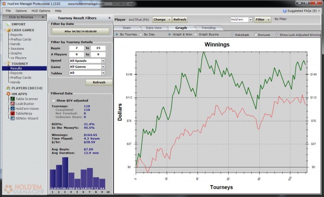The image size is (324, 197).
Task: Toggle Show Luck Adjusted Winnings checkbox
Action: (277, 35)
